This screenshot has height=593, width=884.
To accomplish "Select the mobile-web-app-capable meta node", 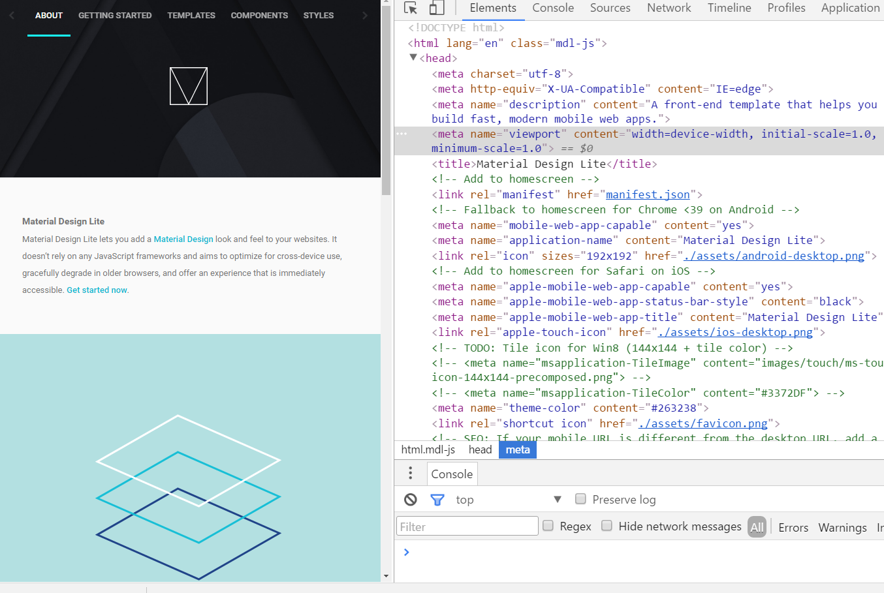I will [592, 225].
